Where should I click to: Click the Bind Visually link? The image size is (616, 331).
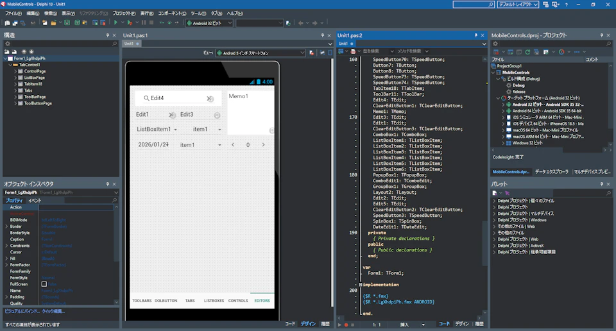point(22,311)
